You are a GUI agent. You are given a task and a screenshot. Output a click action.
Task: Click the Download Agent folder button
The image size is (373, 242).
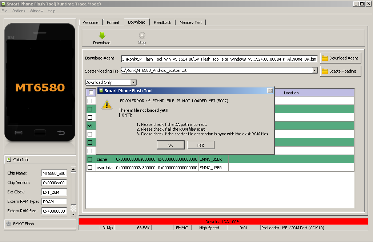click(x=340, y=58)
